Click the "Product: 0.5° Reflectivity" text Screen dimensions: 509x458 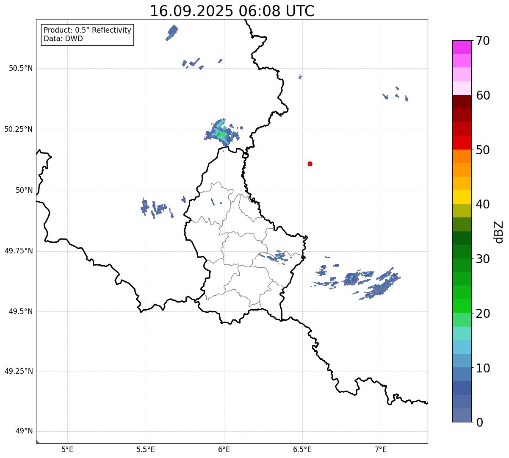click(87, 30)
